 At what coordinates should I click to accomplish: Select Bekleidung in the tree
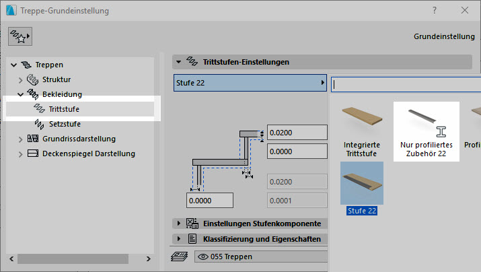pos(62,94)
